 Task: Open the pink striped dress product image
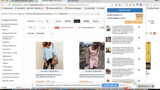[x=92, y=55]
